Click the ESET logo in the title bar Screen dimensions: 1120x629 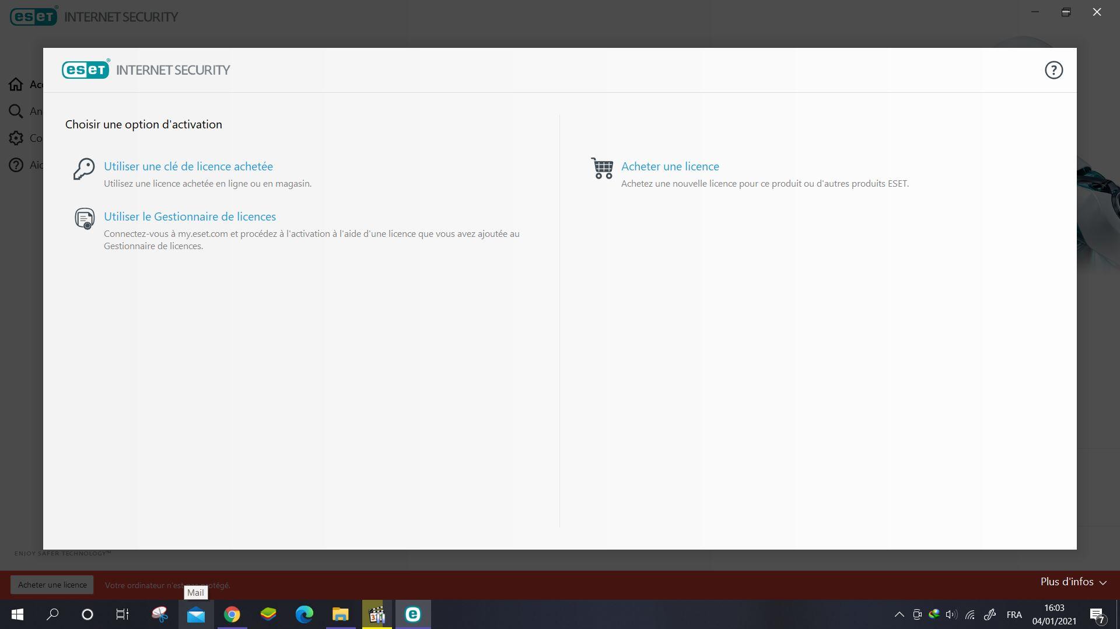point(34,16)
